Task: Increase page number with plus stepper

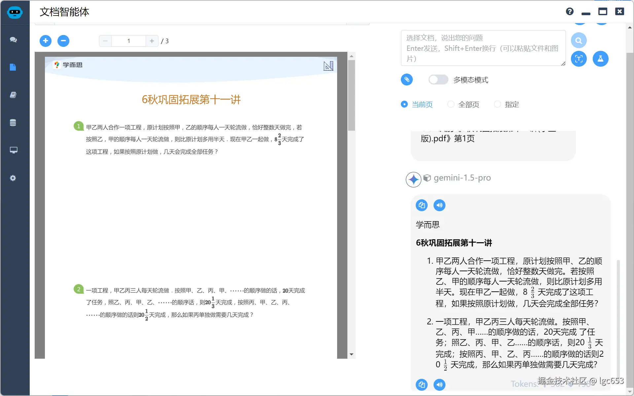Action: click(x=152, y=41)
